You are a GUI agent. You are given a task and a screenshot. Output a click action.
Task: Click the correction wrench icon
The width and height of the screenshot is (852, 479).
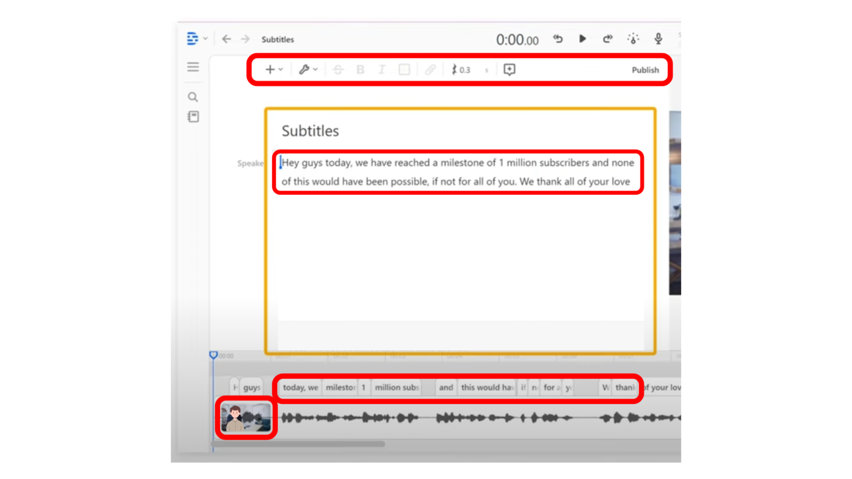[x=305, y=69]
